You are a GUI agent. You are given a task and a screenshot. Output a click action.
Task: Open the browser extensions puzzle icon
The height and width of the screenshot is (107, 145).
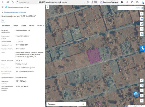click(132, 2)
